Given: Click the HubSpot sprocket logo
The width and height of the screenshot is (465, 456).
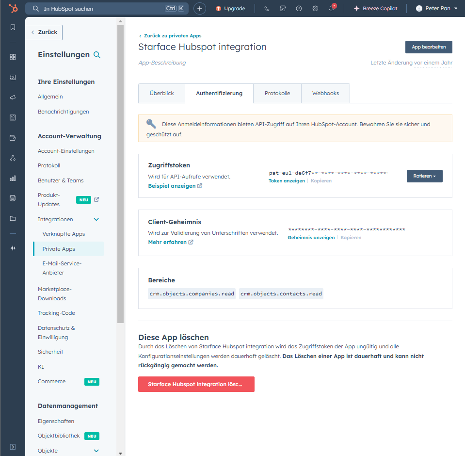Looking at the screenshot, I should pyautogui.click(x=13, y=8).
